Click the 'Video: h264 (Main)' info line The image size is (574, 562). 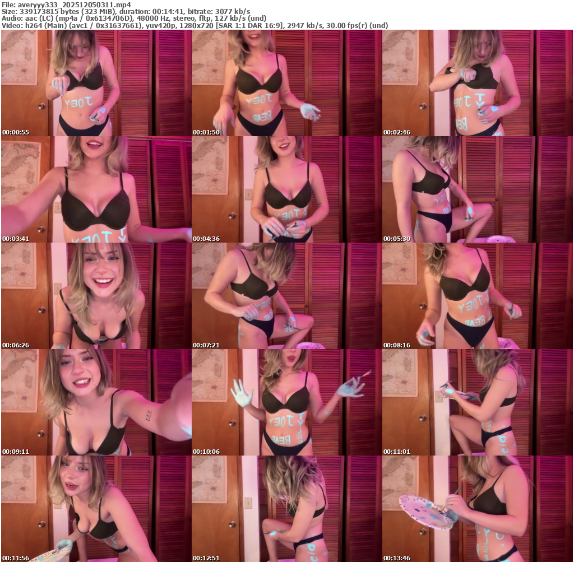coord(195,25)
